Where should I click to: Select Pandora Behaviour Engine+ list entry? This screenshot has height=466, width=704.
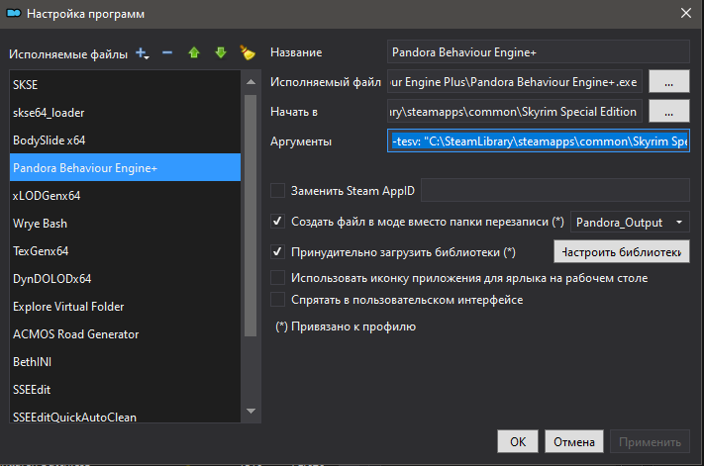tap(126, 167)
